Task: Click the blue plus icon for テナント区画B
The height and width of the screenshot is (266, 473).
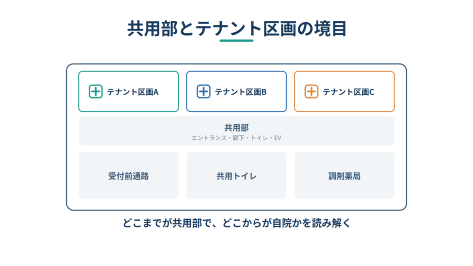Action: coord(204,91)
